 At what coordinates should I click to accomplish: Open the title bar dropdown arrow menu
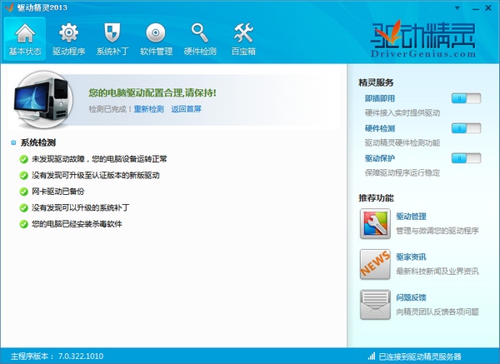click(x=457, y=8)
